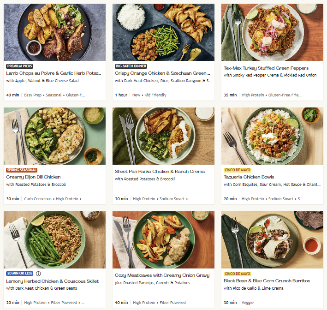This screenshot has height=310, width=327.
Task: Open the Tex-Mex Turkey Stuffed Green Peppers title
Action: coord(266,68)
